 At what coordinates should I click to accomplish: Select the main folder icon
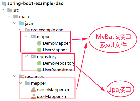[16, 17]
